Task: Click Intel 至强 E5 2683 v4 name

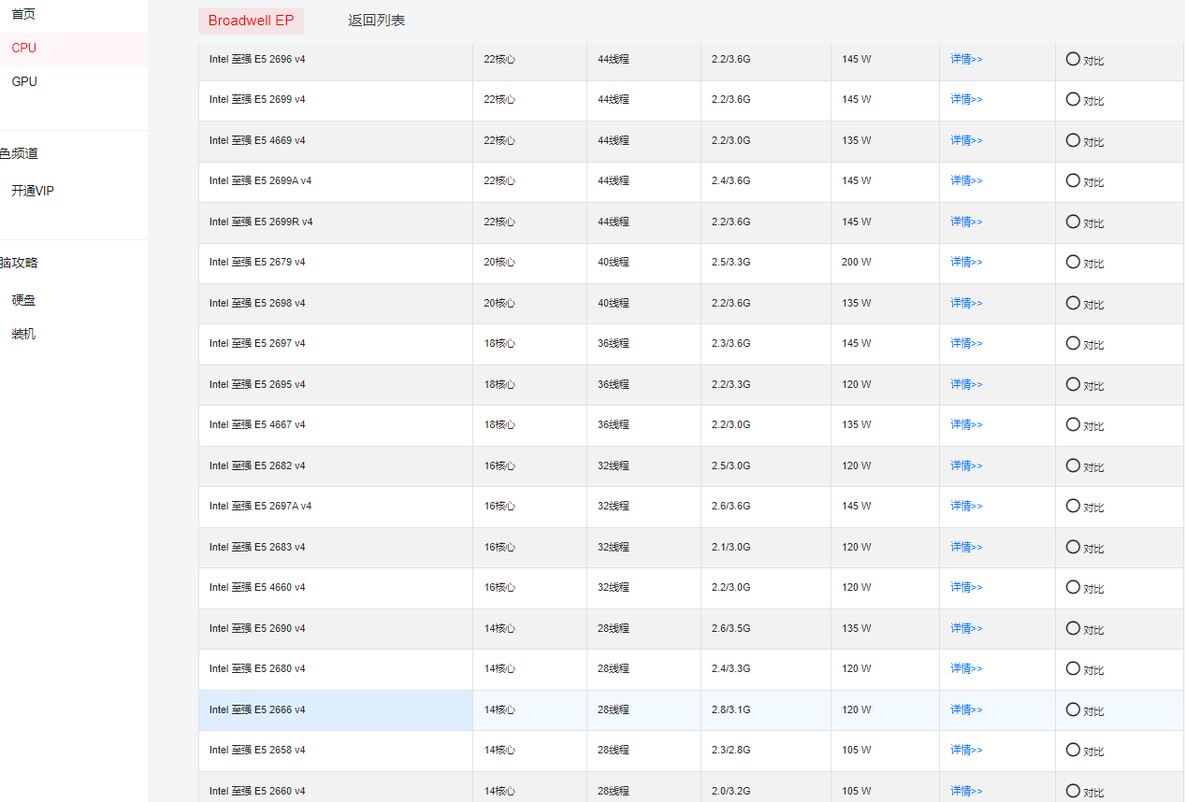Action: tap(257, 547)
